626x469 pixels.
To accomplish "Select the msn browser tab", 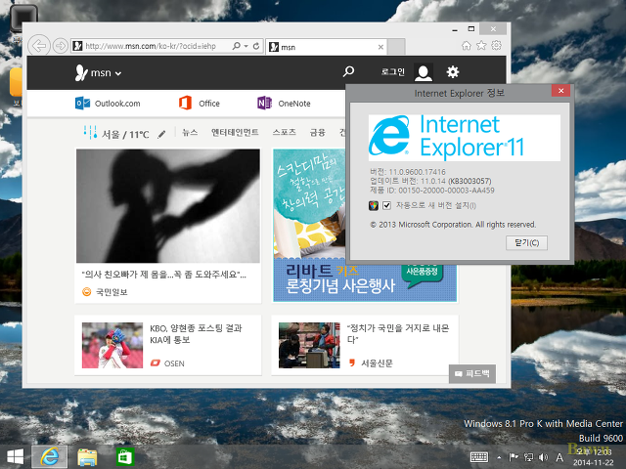I will pos(326,47).
